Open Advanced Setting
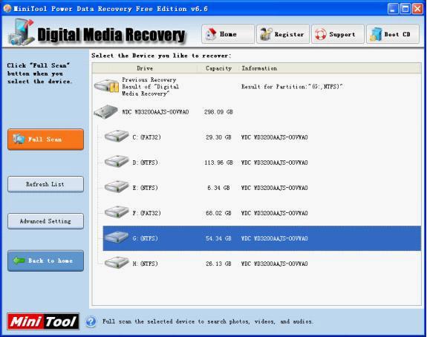This screenshot has width=427, height=337. 45,221
